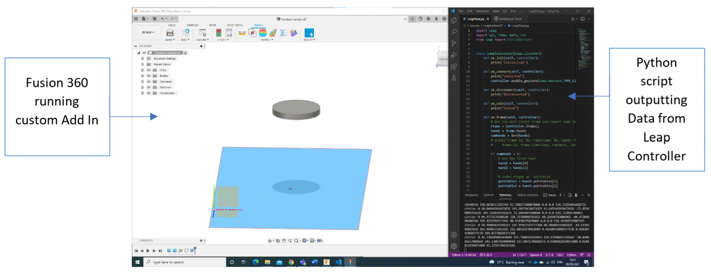Screen dimensions: 711x280
Task: Click the ViewCube Front face
Action: coord(444,60)
